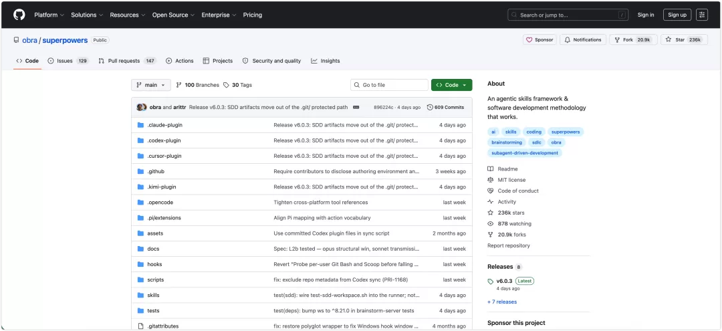Expand the Solutions menu
Screen dimensions: 722x331
(87, 15)
